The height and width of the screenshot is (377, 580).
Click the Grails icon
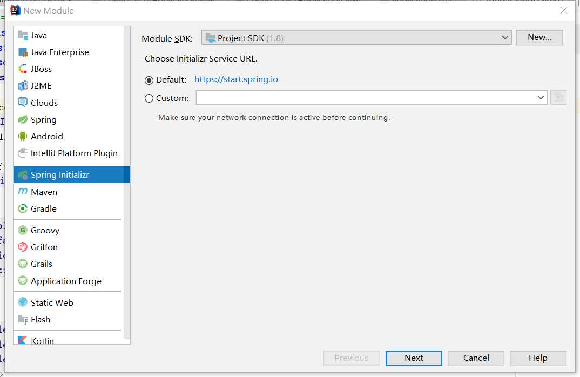23,264
